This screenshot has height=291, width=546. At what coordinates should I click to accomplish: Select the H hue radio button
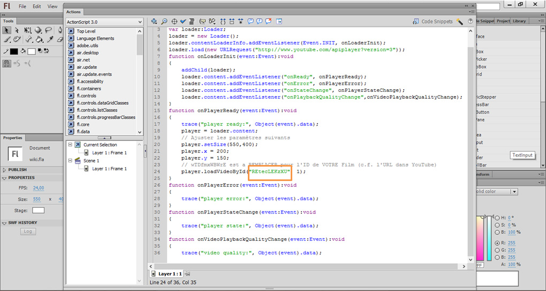498,218
